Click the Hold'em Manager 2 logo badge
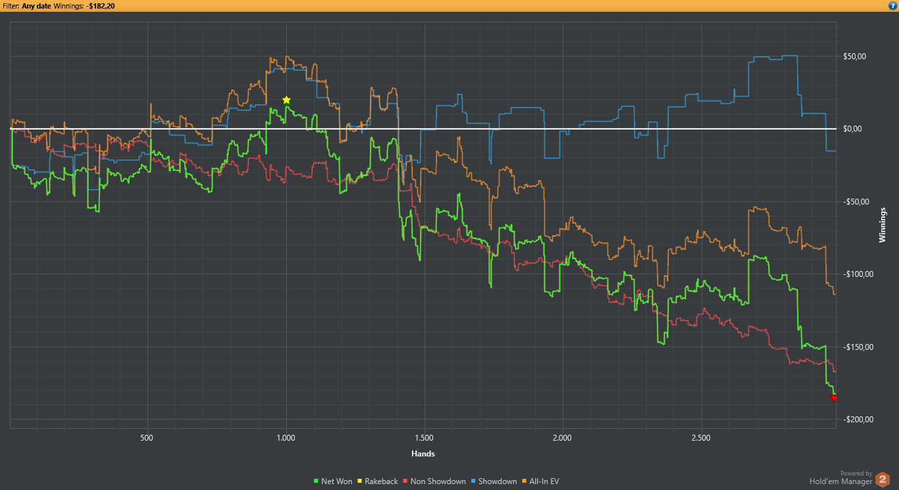This screenshot has width=899, height=490. coord(882,480)
